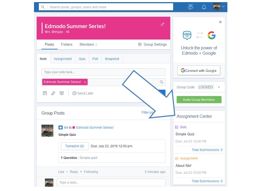The height and width of the screenshot is (191, 255).
Task: Switch to the Folders tab
Action: click(67, 44)
